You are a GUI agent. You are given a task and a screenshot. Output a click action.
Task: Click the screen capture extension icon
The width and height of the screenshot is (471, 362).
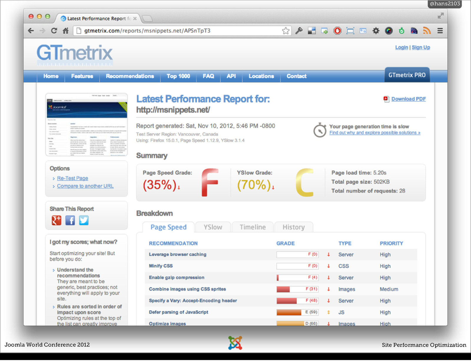pyautogui.click(x=350, y=31)
